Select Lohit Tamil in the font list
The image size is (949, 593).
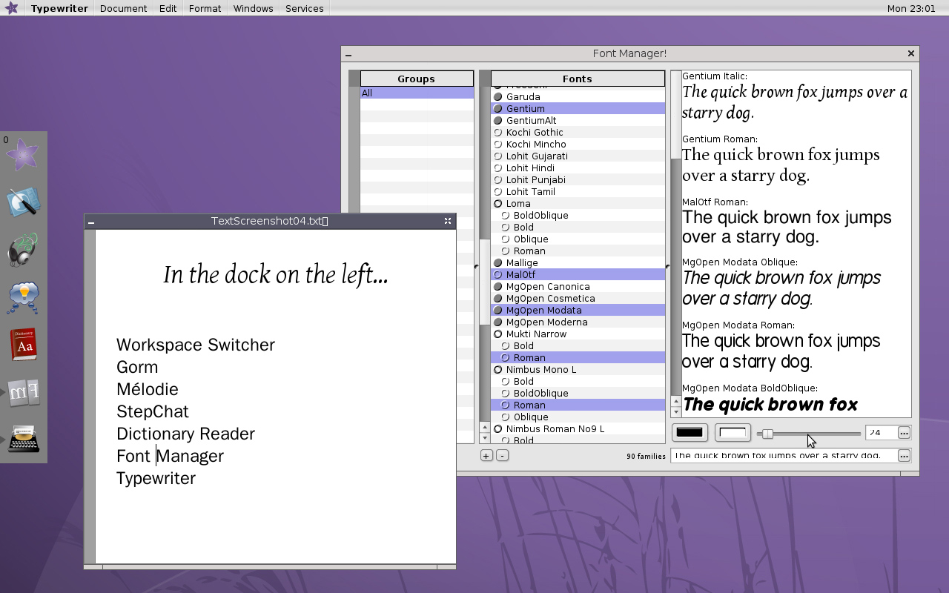point(578,192)
